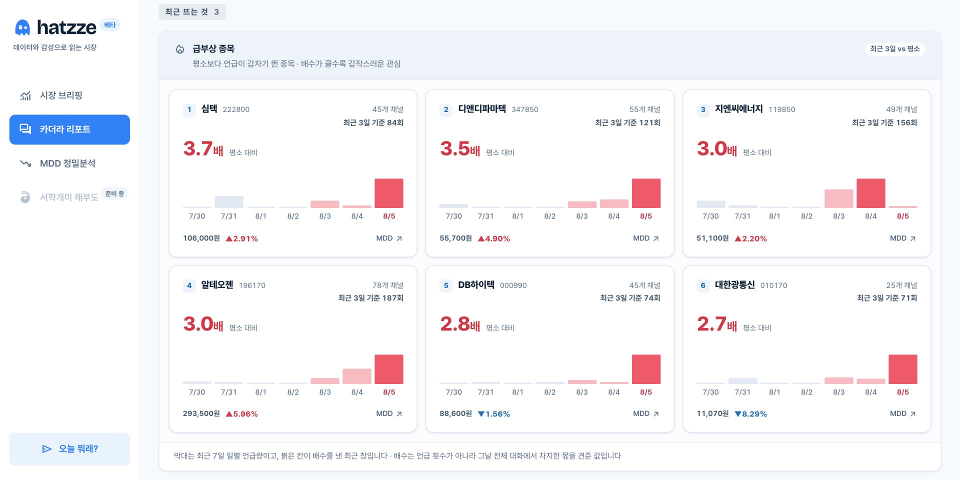Click the hatzze ghost logo icon
This screenshot has width=960, height=480.
tap(22, 27)
